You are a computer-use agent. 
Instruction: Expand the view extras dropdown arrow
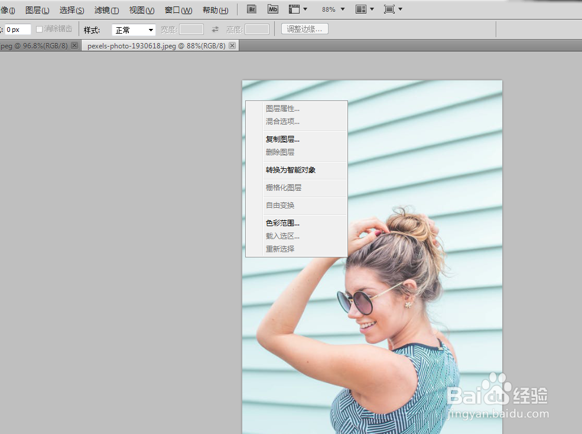(x=305, y=9)
